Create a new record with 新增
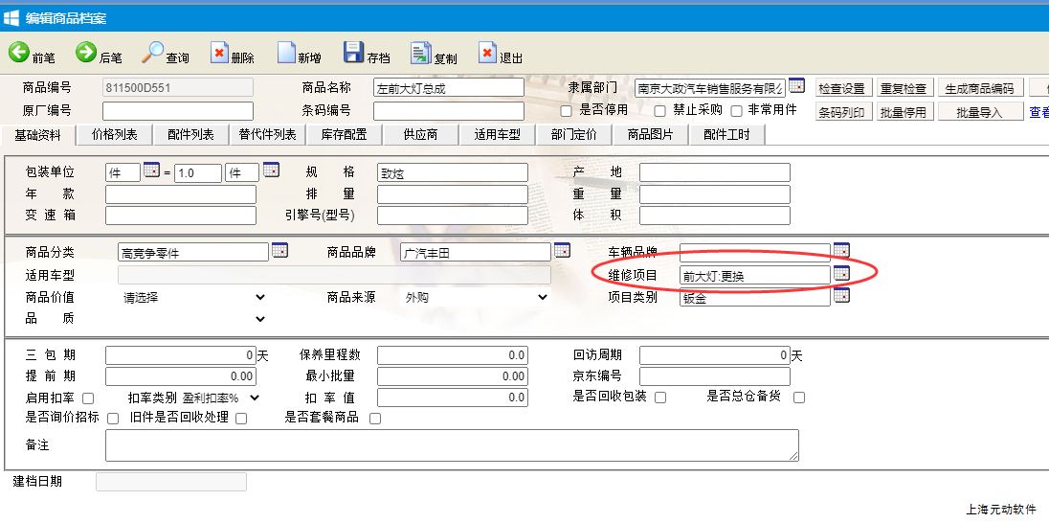The height and width of the screenshot is (523, 1049). [286, 53]
